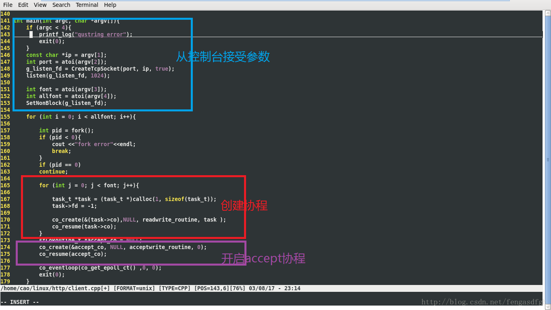Click the scrollbar down arrow

(548, 307)
